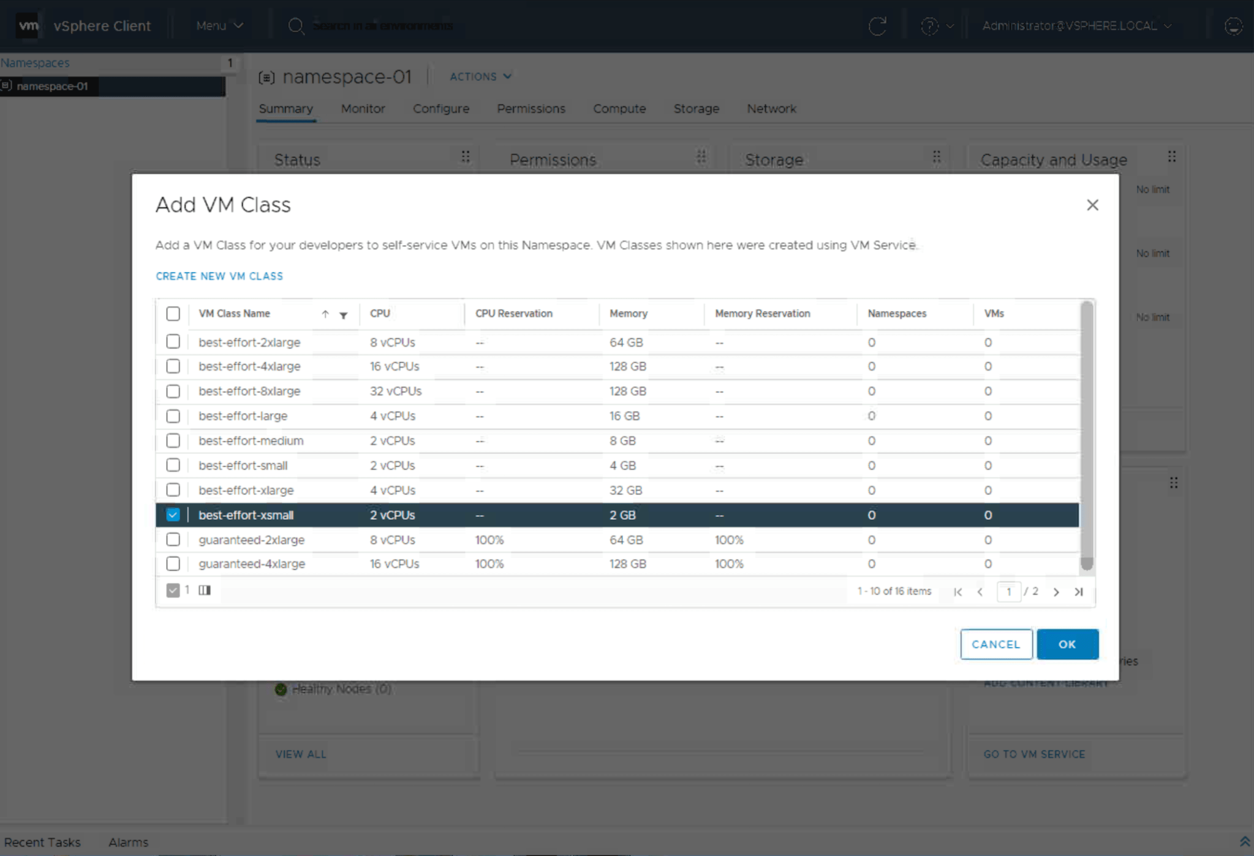Click the drag handle icon on Storage card
Image resolution: width=1254 pixels, height=856 pixels.
(x=937, y=157)
